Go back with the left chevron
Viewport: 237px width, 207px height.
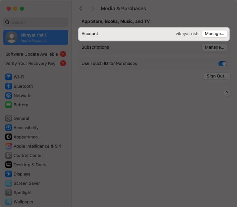[81, 9]
